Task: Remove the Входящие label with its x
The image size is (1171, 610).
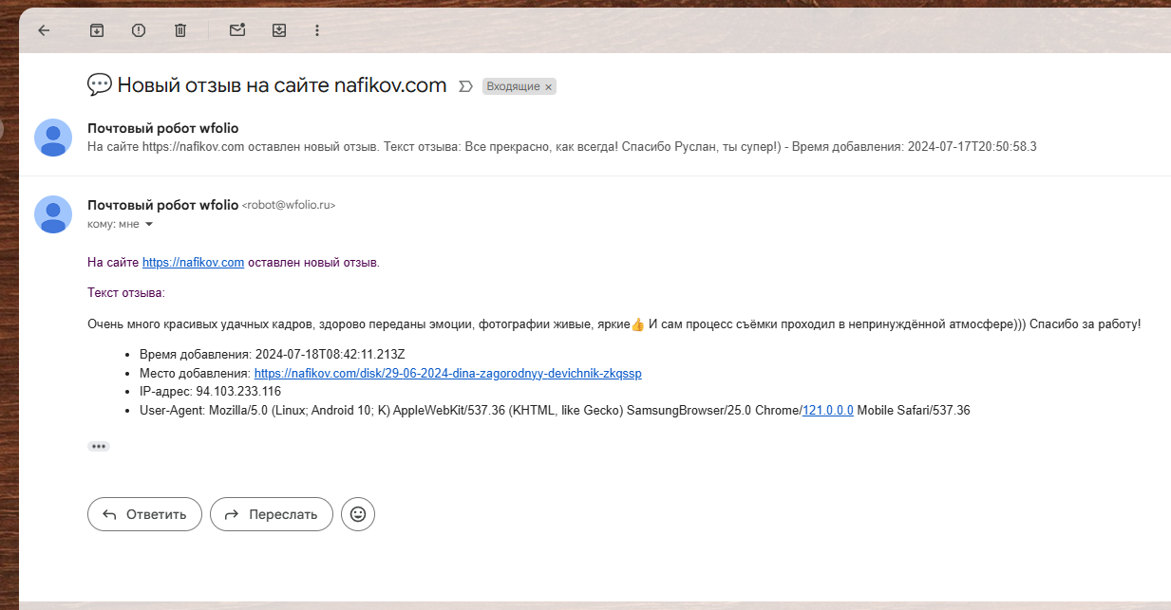Action: [x=548, y=86]
